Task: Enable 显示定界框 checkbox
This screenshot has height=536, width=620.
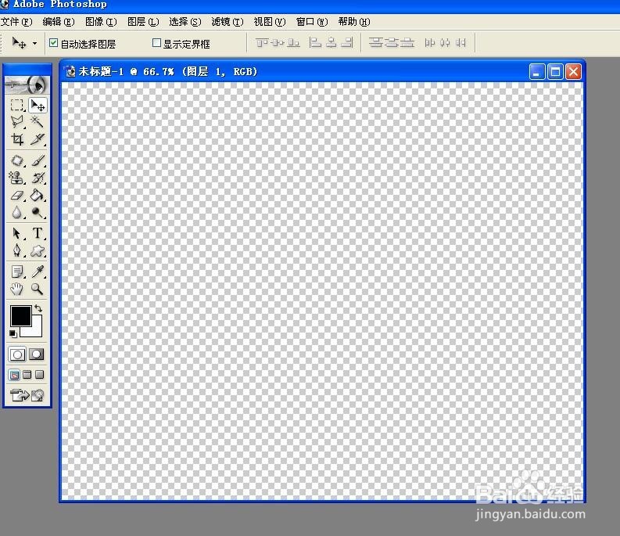Action: (x=156, y=43)
